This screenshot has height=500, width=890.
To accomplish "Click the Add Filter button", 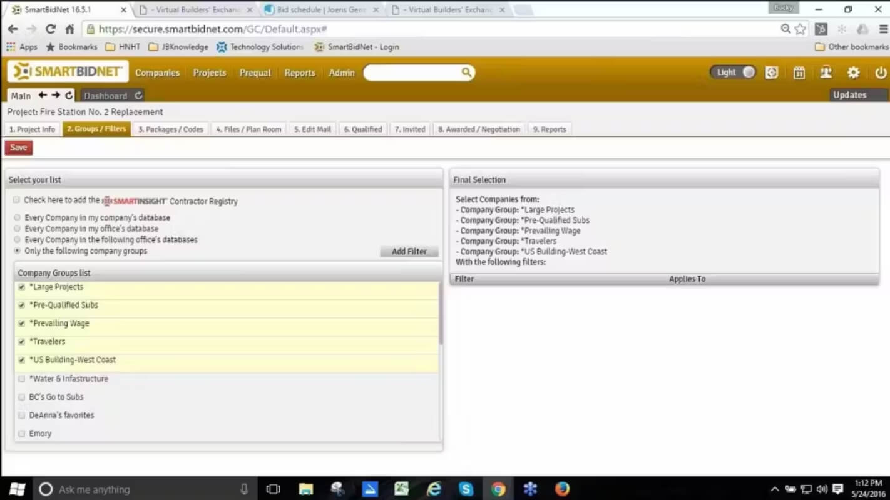I will 409,251.
